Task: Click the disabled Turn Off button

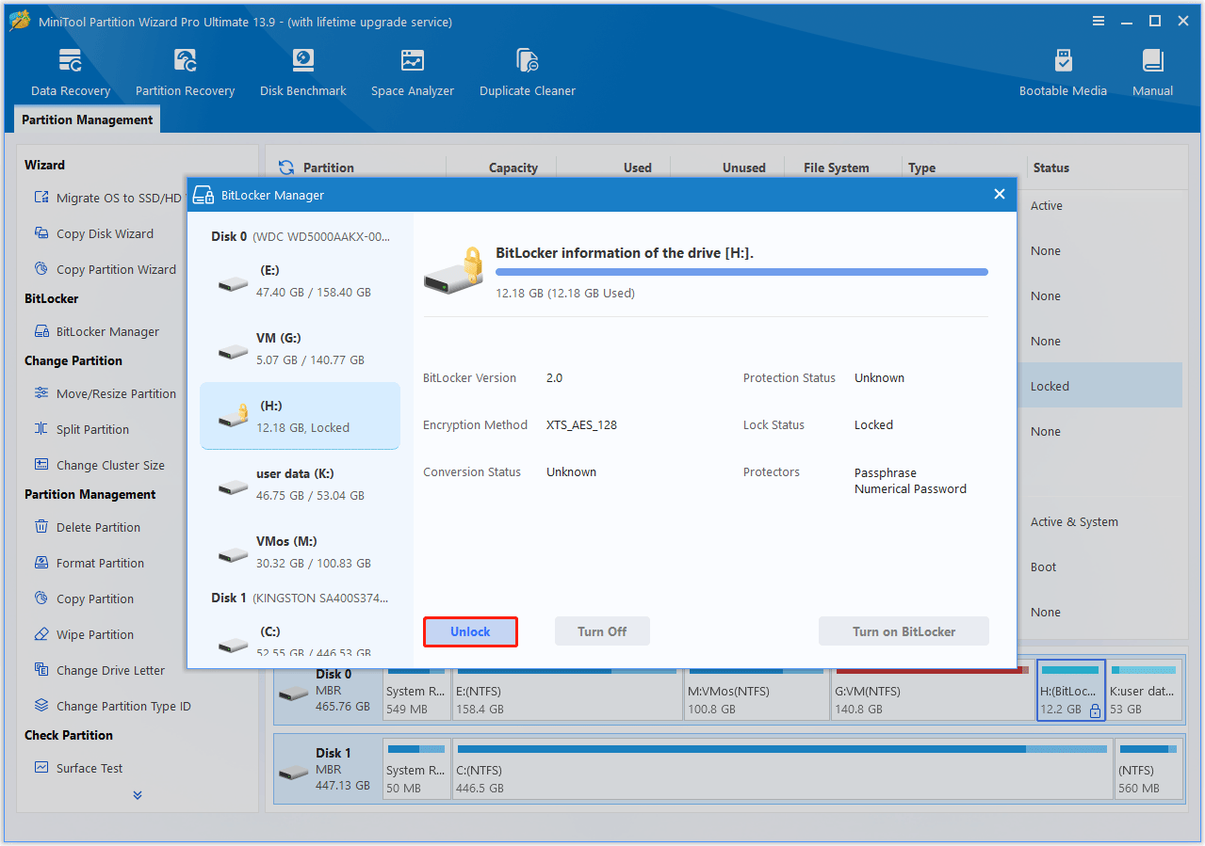Action: click(602, 631)
